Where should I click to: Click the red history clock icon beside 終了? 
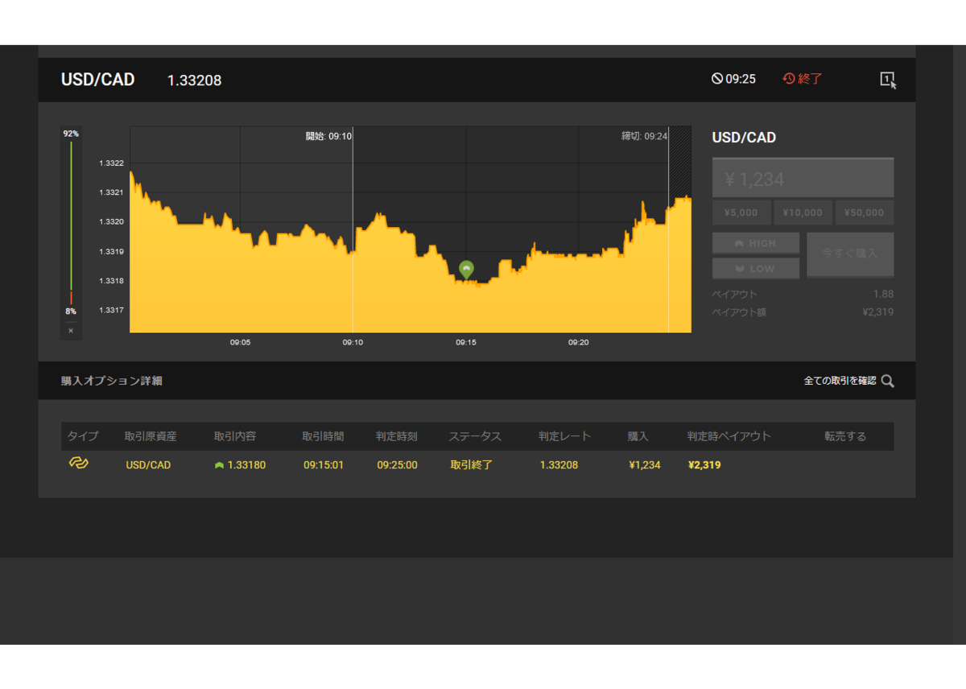[x=789, y=79]
